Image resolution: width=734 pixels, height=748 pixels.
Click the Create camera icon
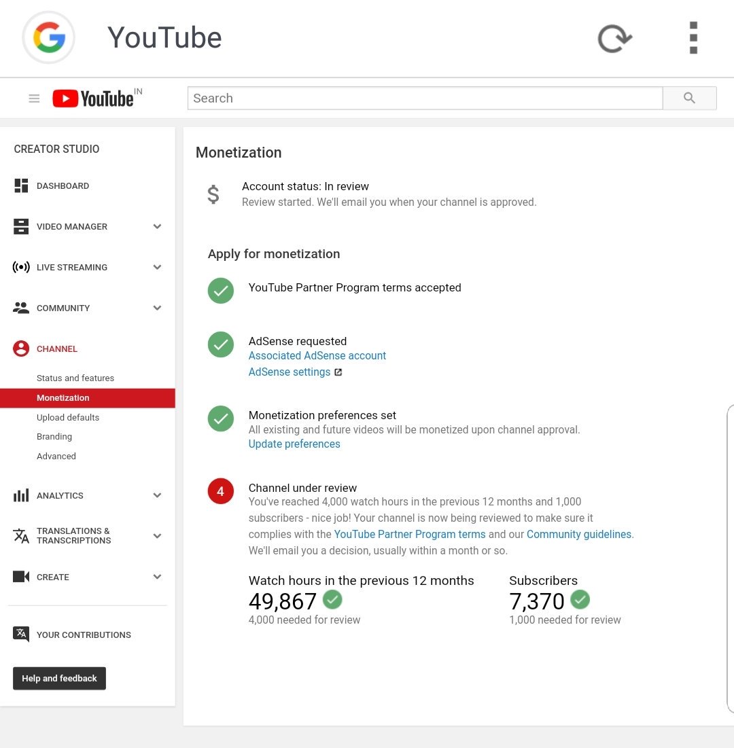pos(21,577)
